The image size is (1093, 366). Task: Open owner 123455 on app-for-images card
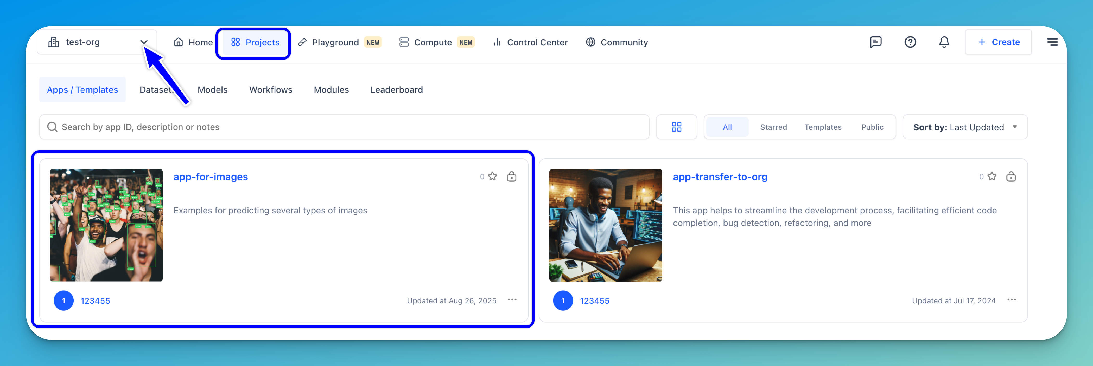[95, 301]
